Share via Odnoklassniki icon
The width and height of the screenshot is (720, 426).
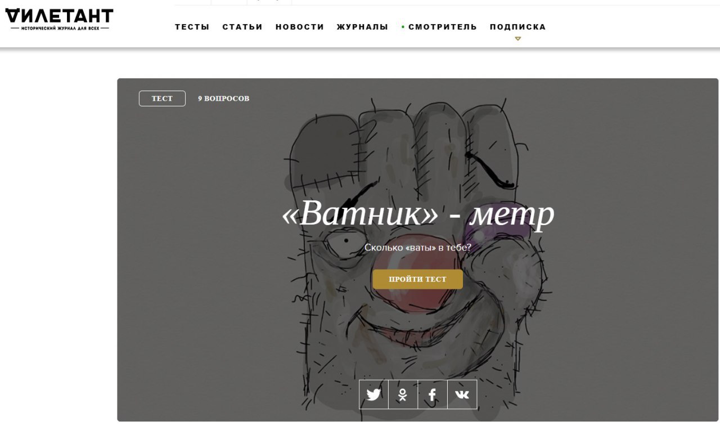click(x=403, y=394)
